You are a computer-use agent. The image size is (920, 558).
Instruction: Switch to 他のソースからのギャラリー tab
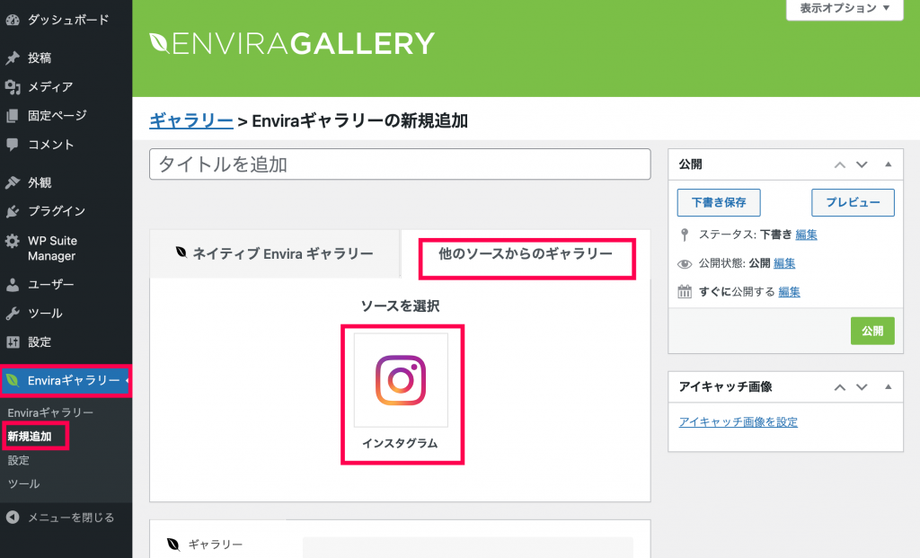526,253
